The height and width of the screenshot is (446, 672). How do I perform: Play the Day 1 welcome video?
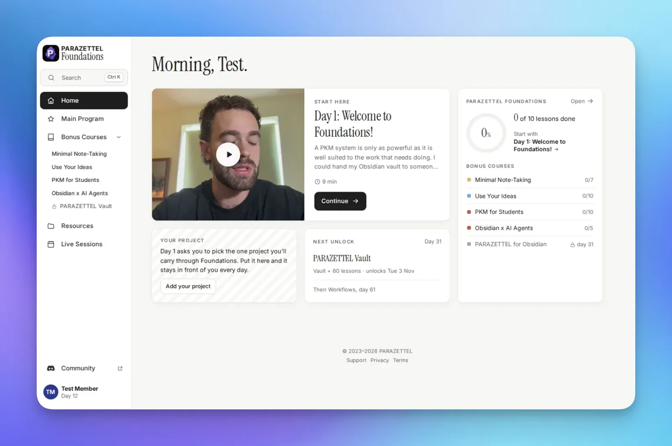228,154
